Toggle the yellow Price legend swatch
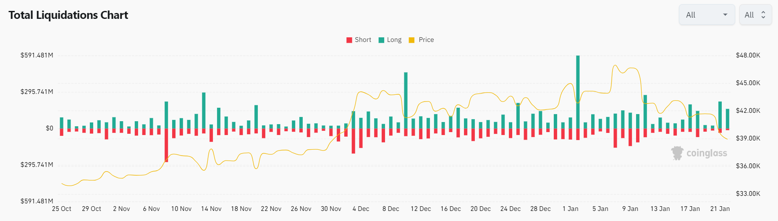The width and height of the screenshot is (778, 221). click(411, 40)
